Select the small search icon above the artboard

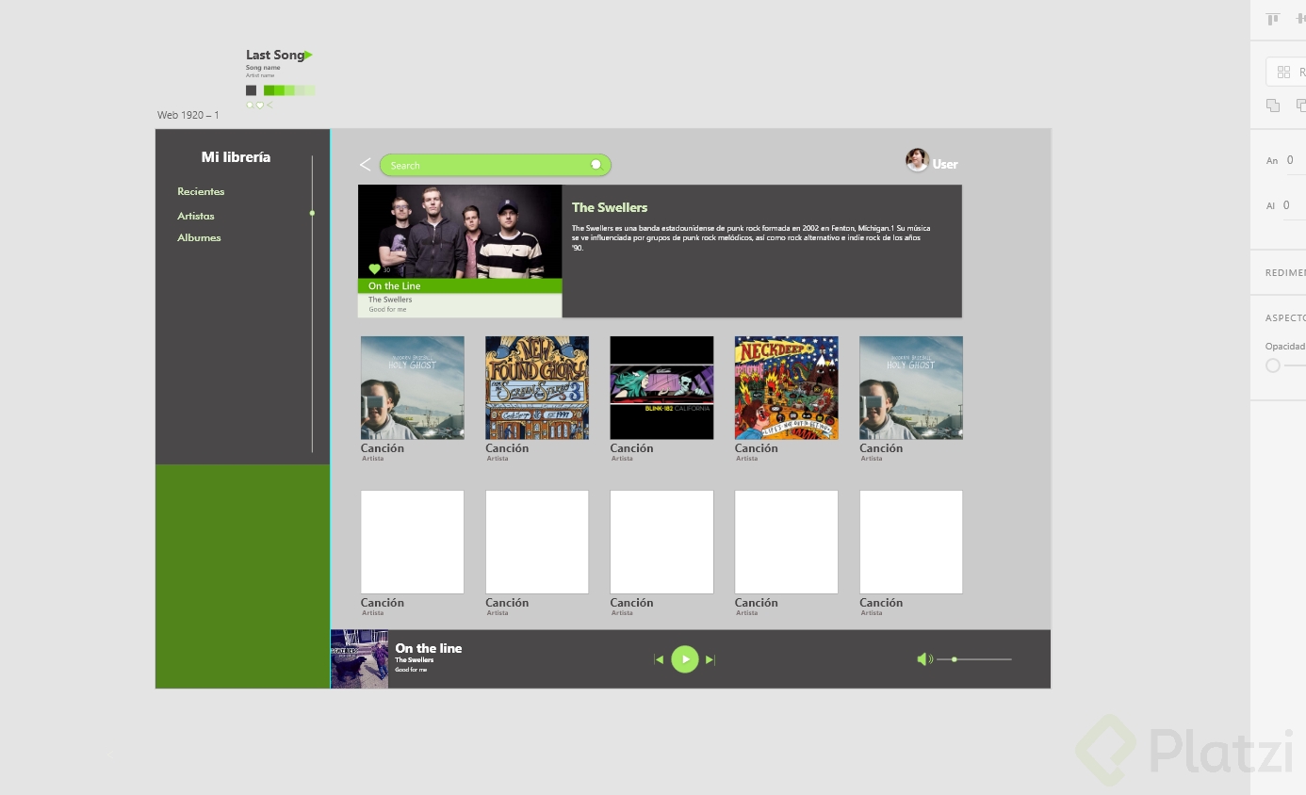tap(250, 105)
